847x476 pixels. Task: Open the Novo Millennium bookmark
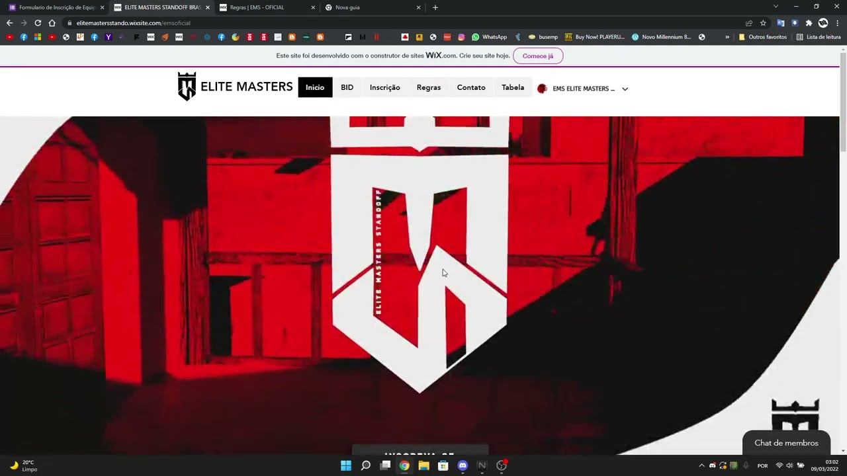(662, 37)
